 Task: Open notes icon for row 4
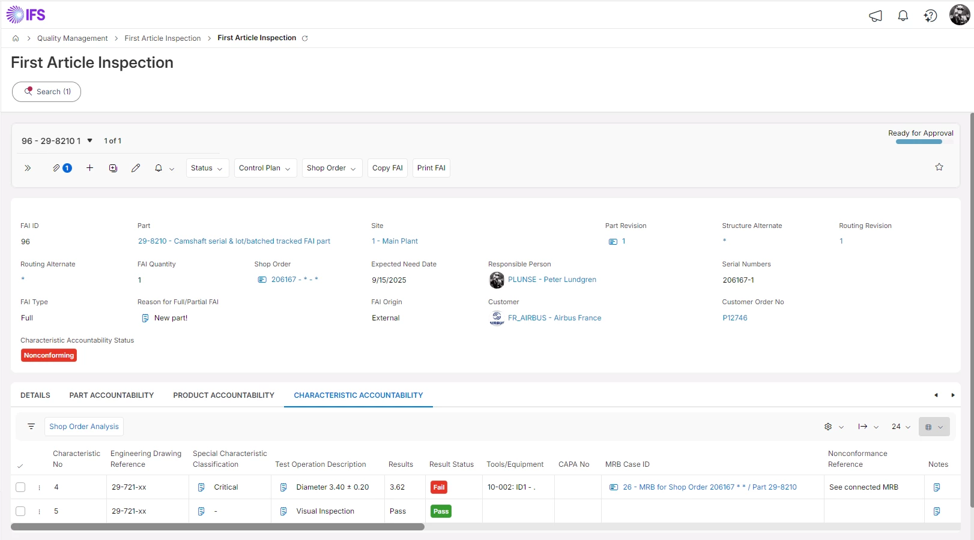(937, 487)
